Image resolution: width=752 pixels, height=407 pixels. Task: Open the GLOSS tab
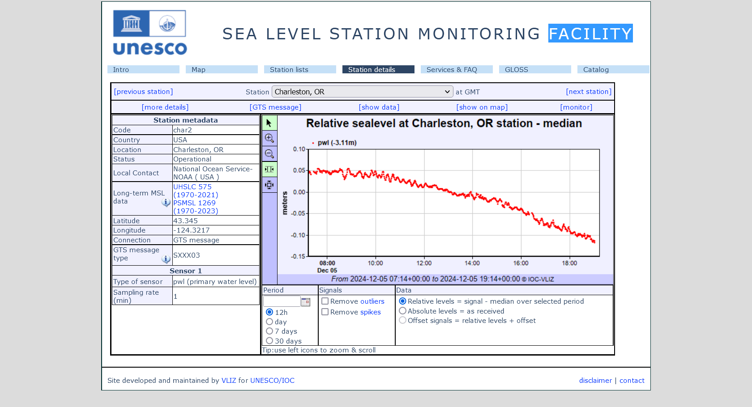pos(535,69)
